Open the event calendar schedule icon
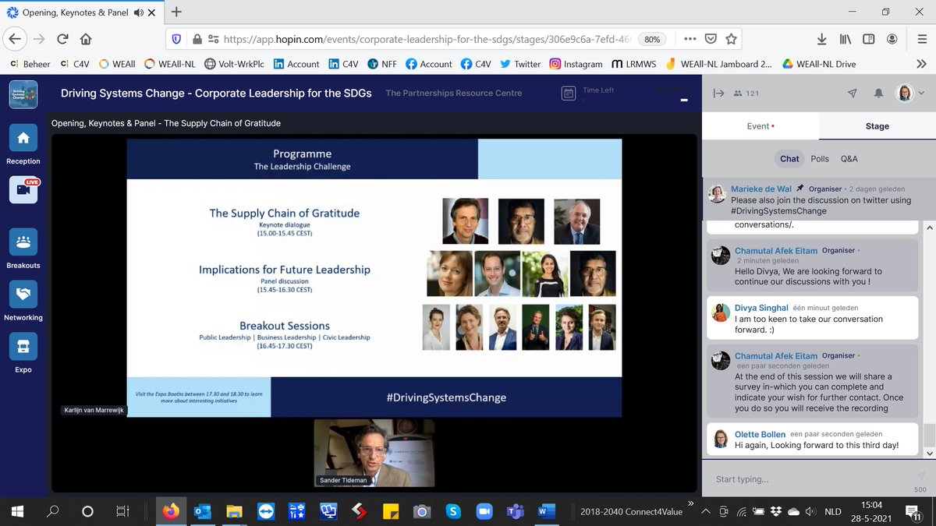 coord(569,93)
